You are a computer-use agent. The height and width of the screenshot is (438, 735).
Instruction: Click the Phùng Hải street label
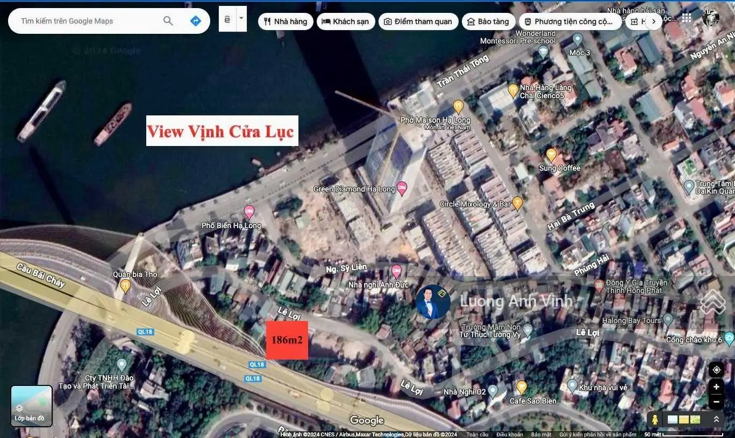pos(591,265)
